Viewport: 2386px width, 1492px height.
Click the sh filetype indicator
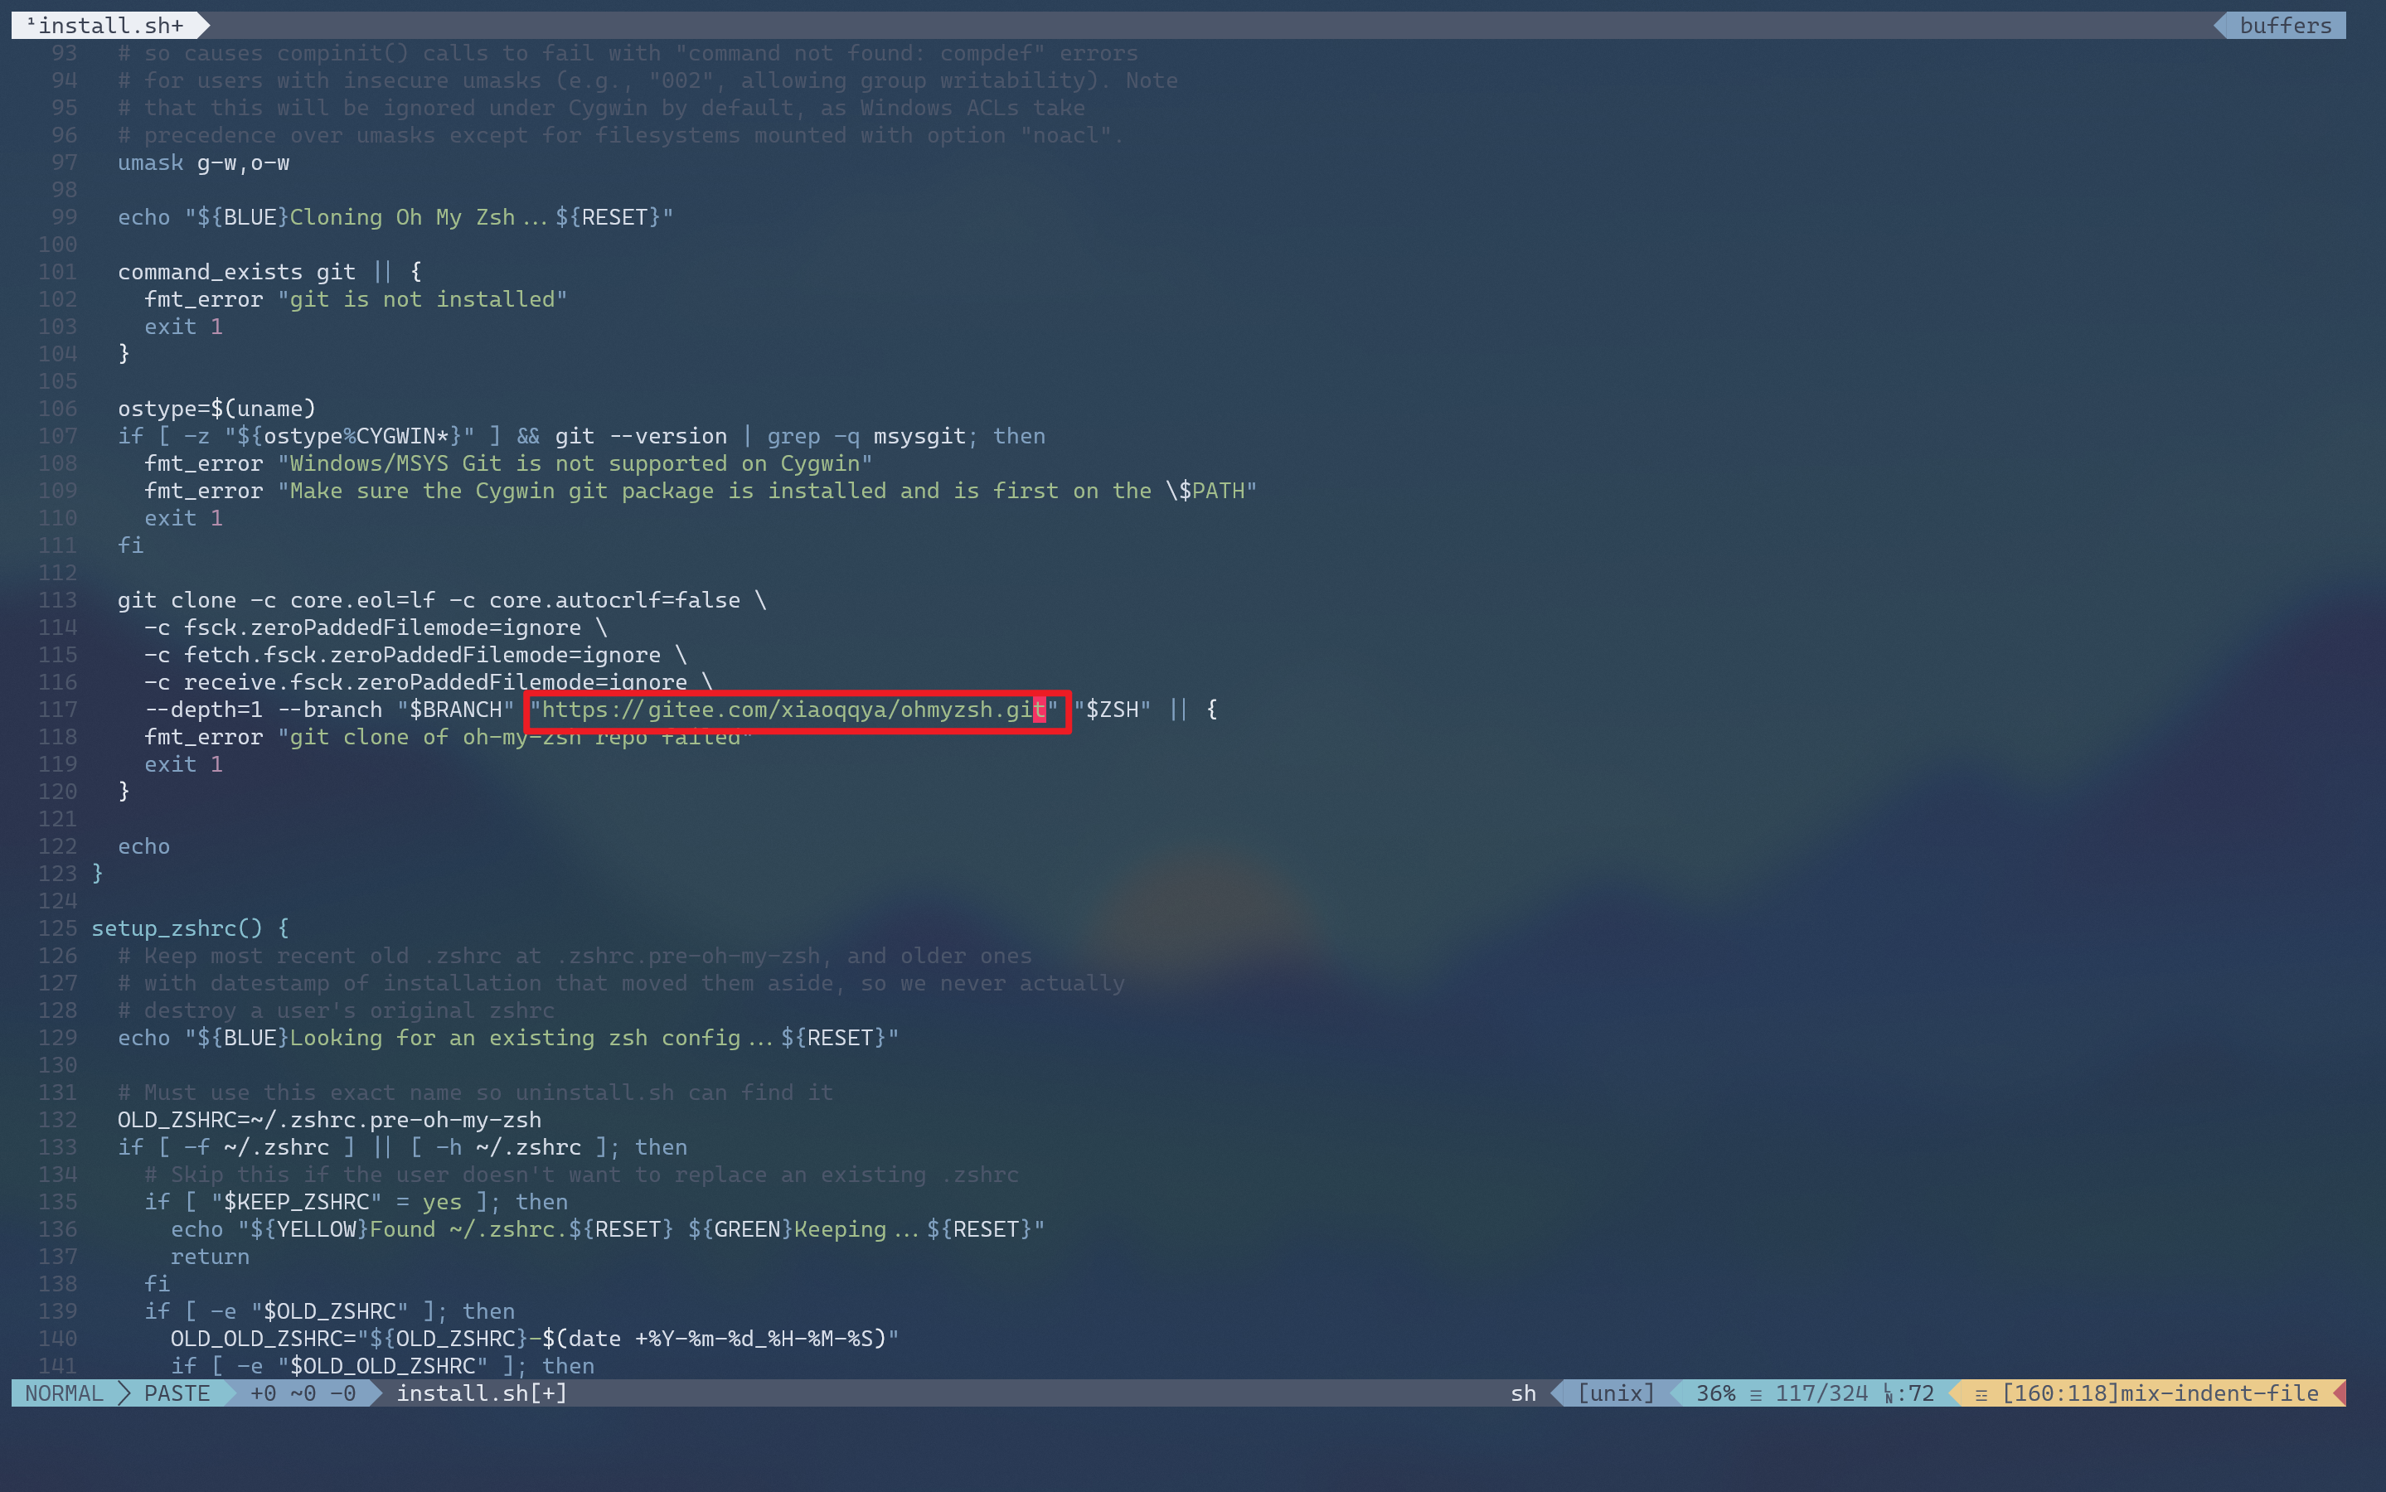click(x=1524, y=1393)
